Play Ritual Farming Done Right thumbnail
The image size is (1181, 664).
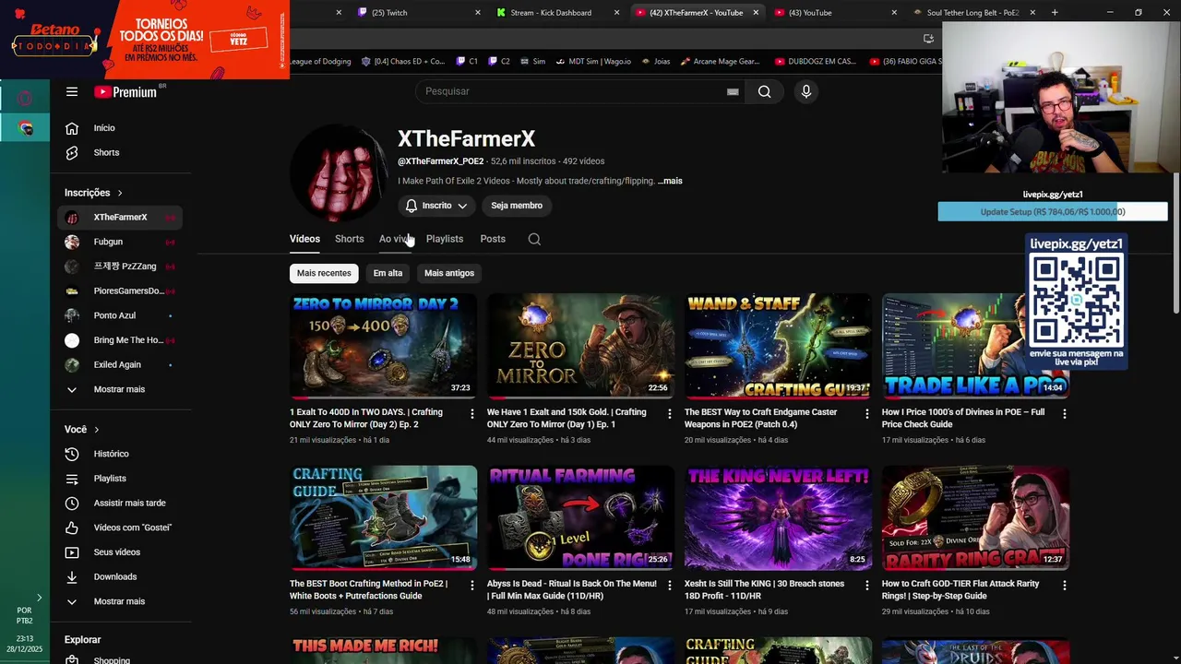tap(580, 517)
